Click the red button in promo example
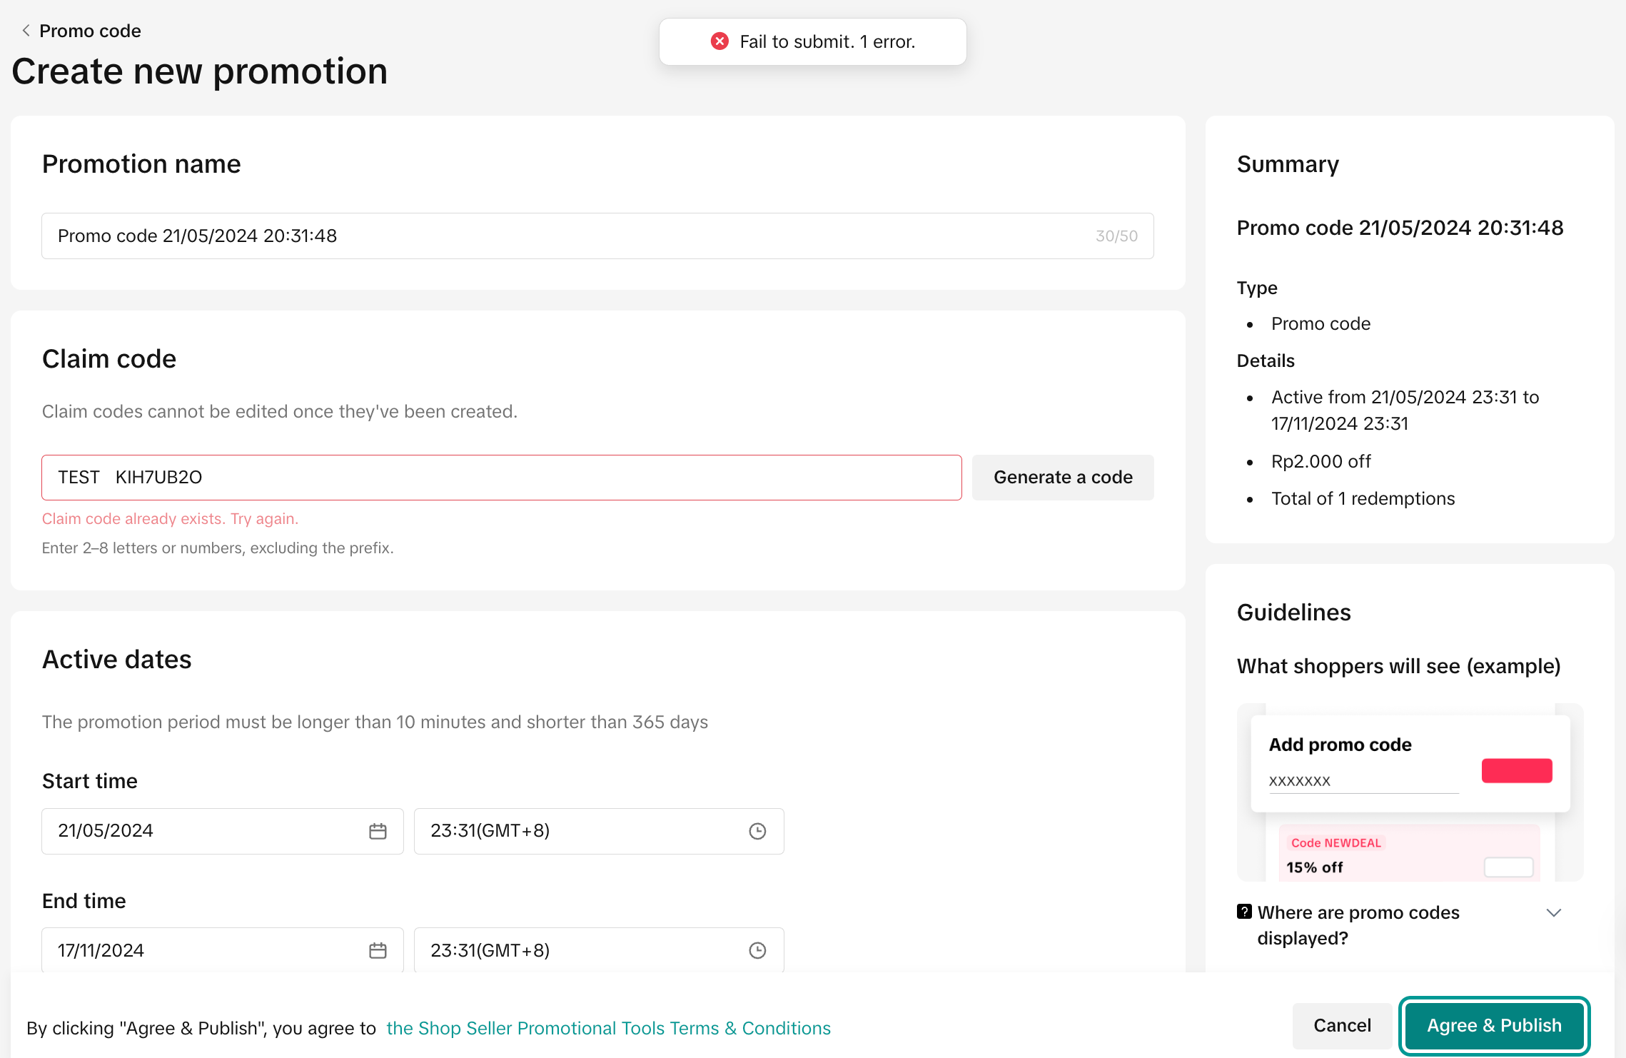Screen dimensions: 1626x1058 [1517, 771]
